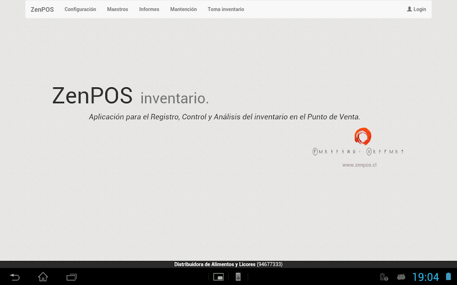The image size is (457, 285).
Task: Click the ZenPOS inventario heading
Action: click(130, 96)
